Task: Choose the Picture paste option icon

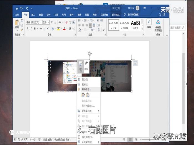Action: pos(88,95)
